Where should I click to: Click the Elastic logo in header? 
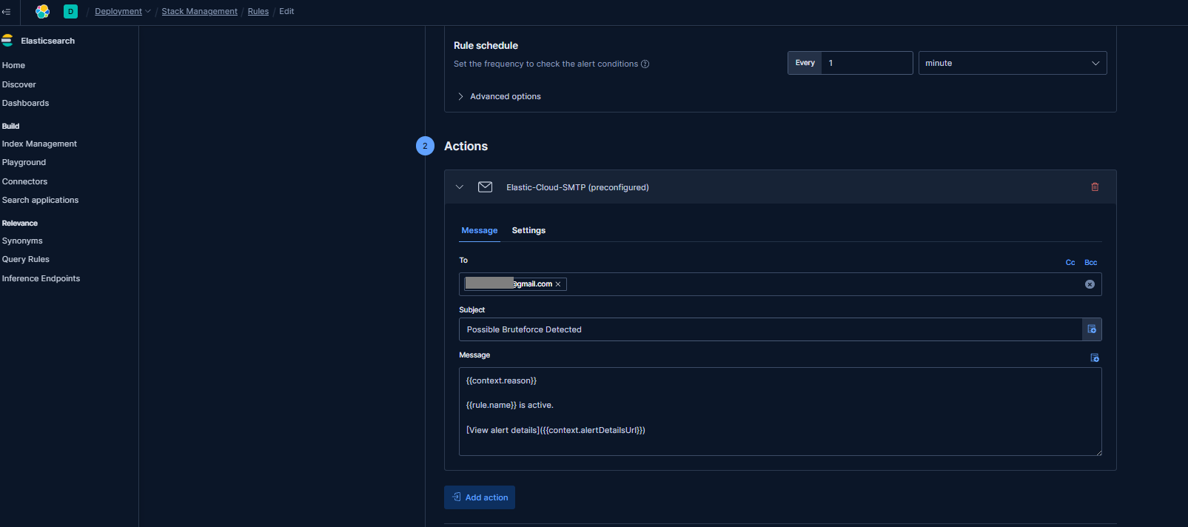point(42,11)
